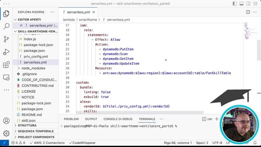Open notifications bell in status bar
The width and height of the screenshot is (261, 147).
pos(255,143)
